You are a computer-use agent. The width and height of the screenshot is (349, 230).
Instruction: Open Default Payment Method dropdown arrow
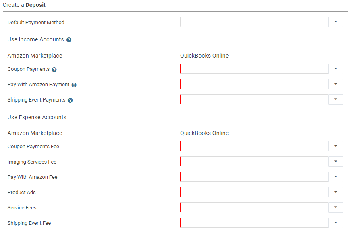tap(336, 22)
